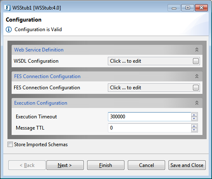Collapse the FES Connection Configuration section
This screenshot has width=212, height=179.
pyautogui.click(x=197, y=76)
